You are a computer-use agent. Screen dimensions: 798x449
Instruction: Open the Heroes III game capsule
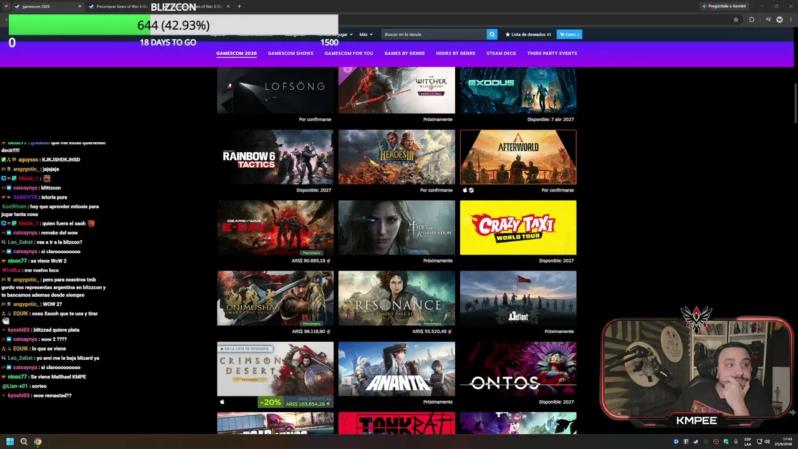397,157
